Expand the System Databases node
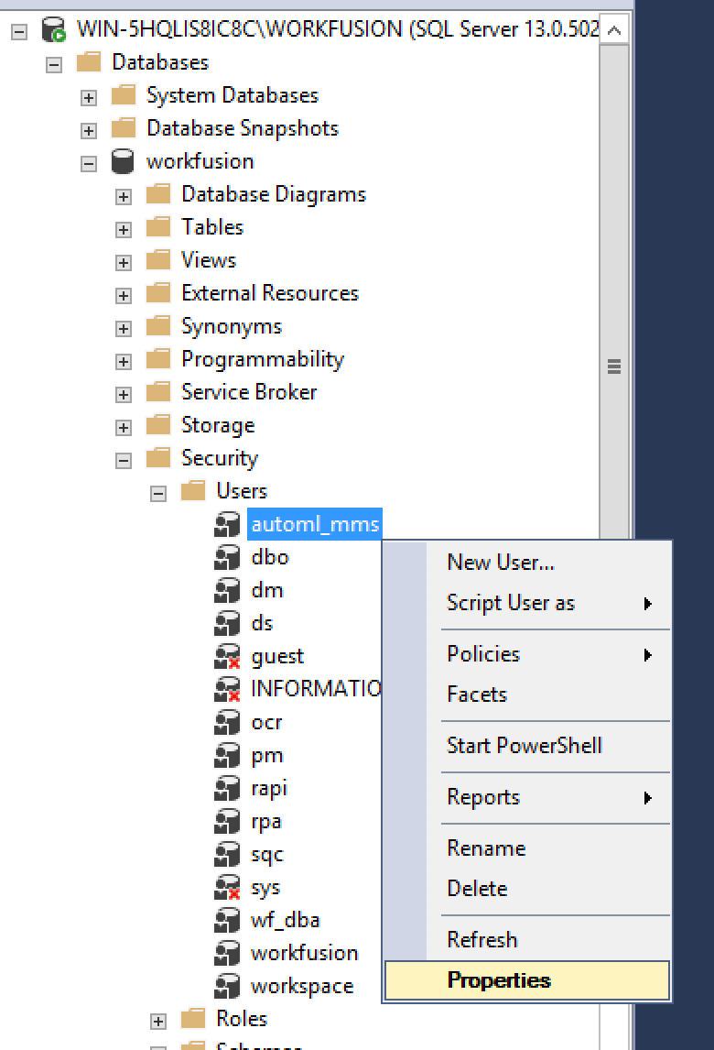The image size is (714, 1050). pyautogui.click(x=88, y=98)
